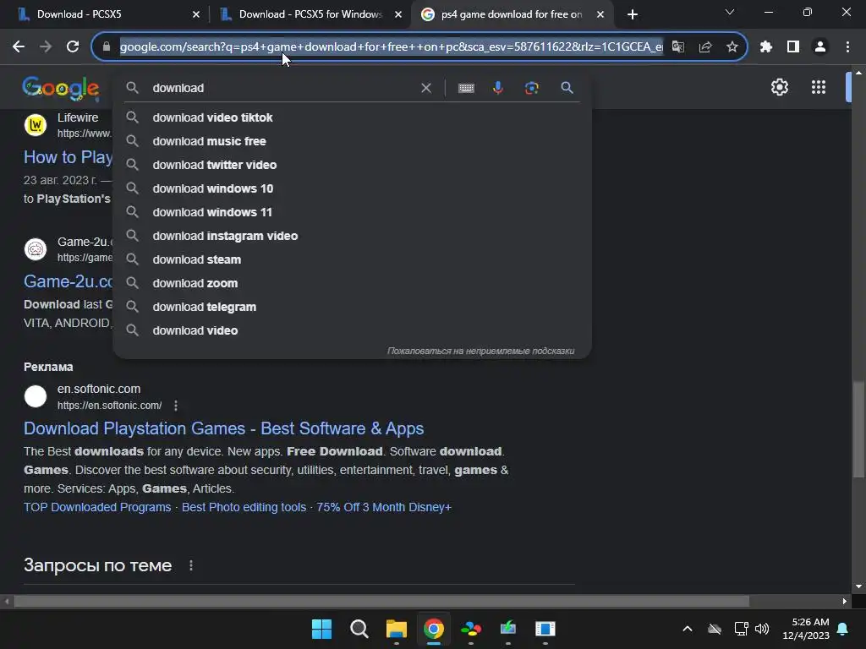Open Windows Start menu
Screen dimensions: 866x649
click(321, 629)
